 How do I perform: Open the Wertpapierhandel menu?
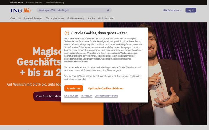click(55, 18)
